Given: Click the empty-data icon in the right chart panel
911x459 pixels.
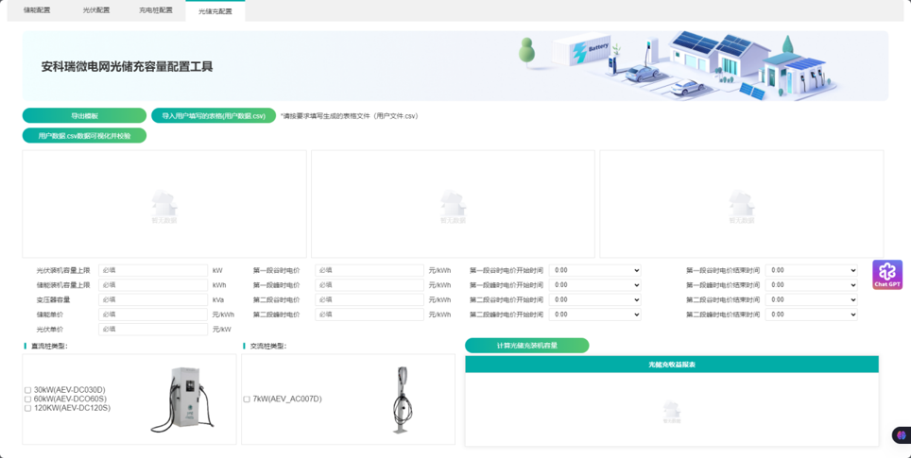Looking at the screenshot, I should [x=742, y=205].
